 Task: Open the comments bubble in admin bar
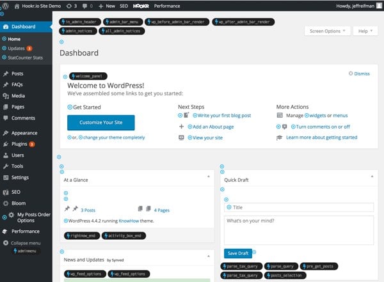tap(88, 6)
